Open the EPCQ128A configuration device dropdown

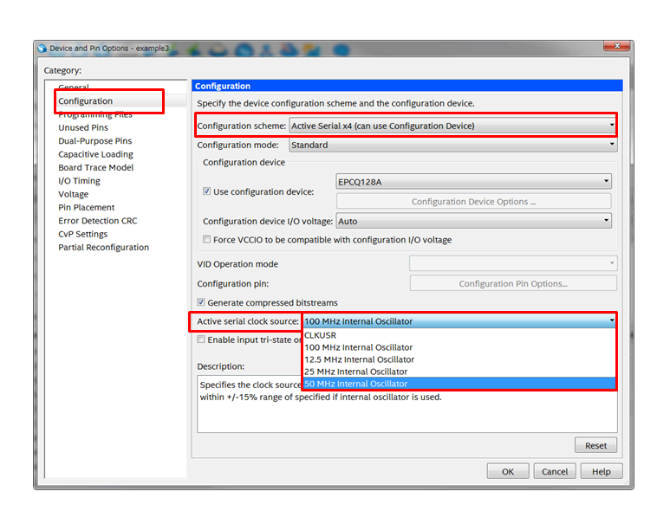pyautogui.click(x=473, y=182)
